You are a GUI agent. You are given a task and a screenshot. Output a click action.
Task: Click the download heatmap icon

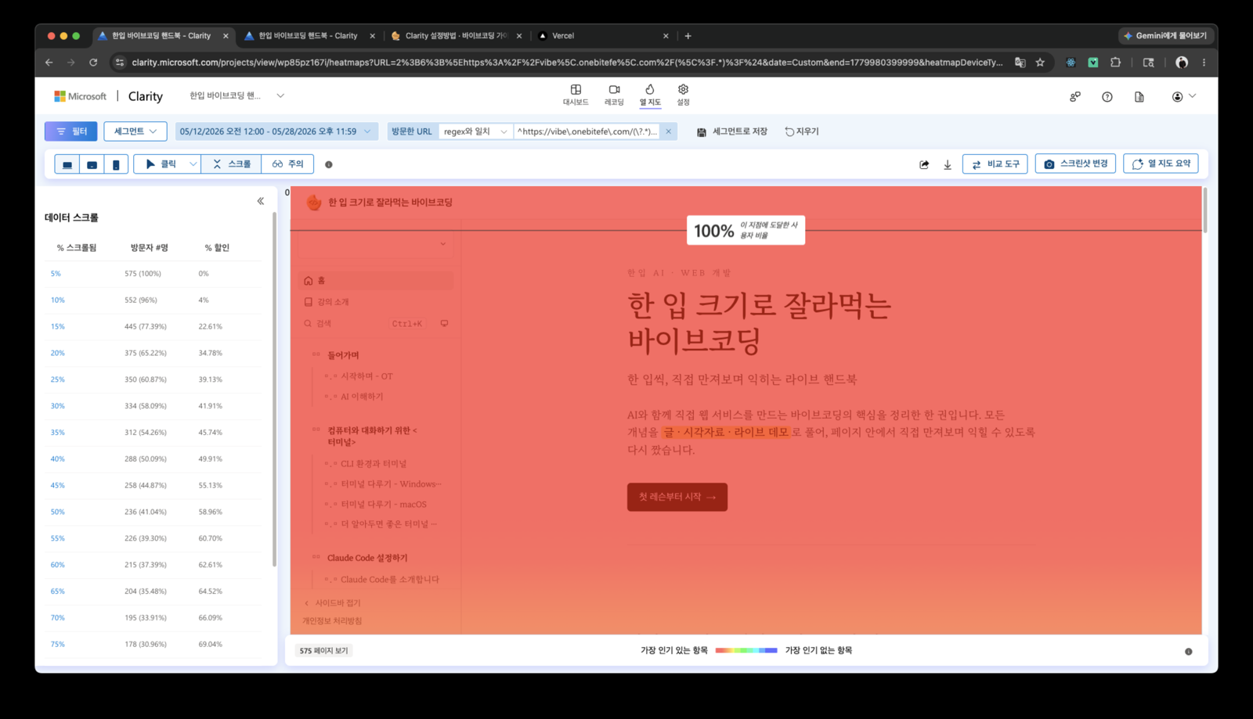[948, 164]
